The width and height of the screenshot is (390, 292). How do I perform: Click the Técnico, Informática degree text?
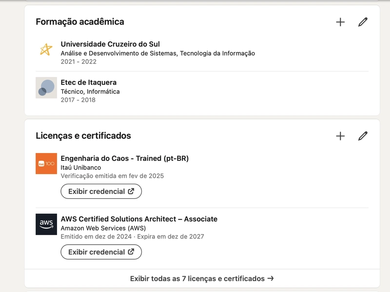(x=90, y=91)
